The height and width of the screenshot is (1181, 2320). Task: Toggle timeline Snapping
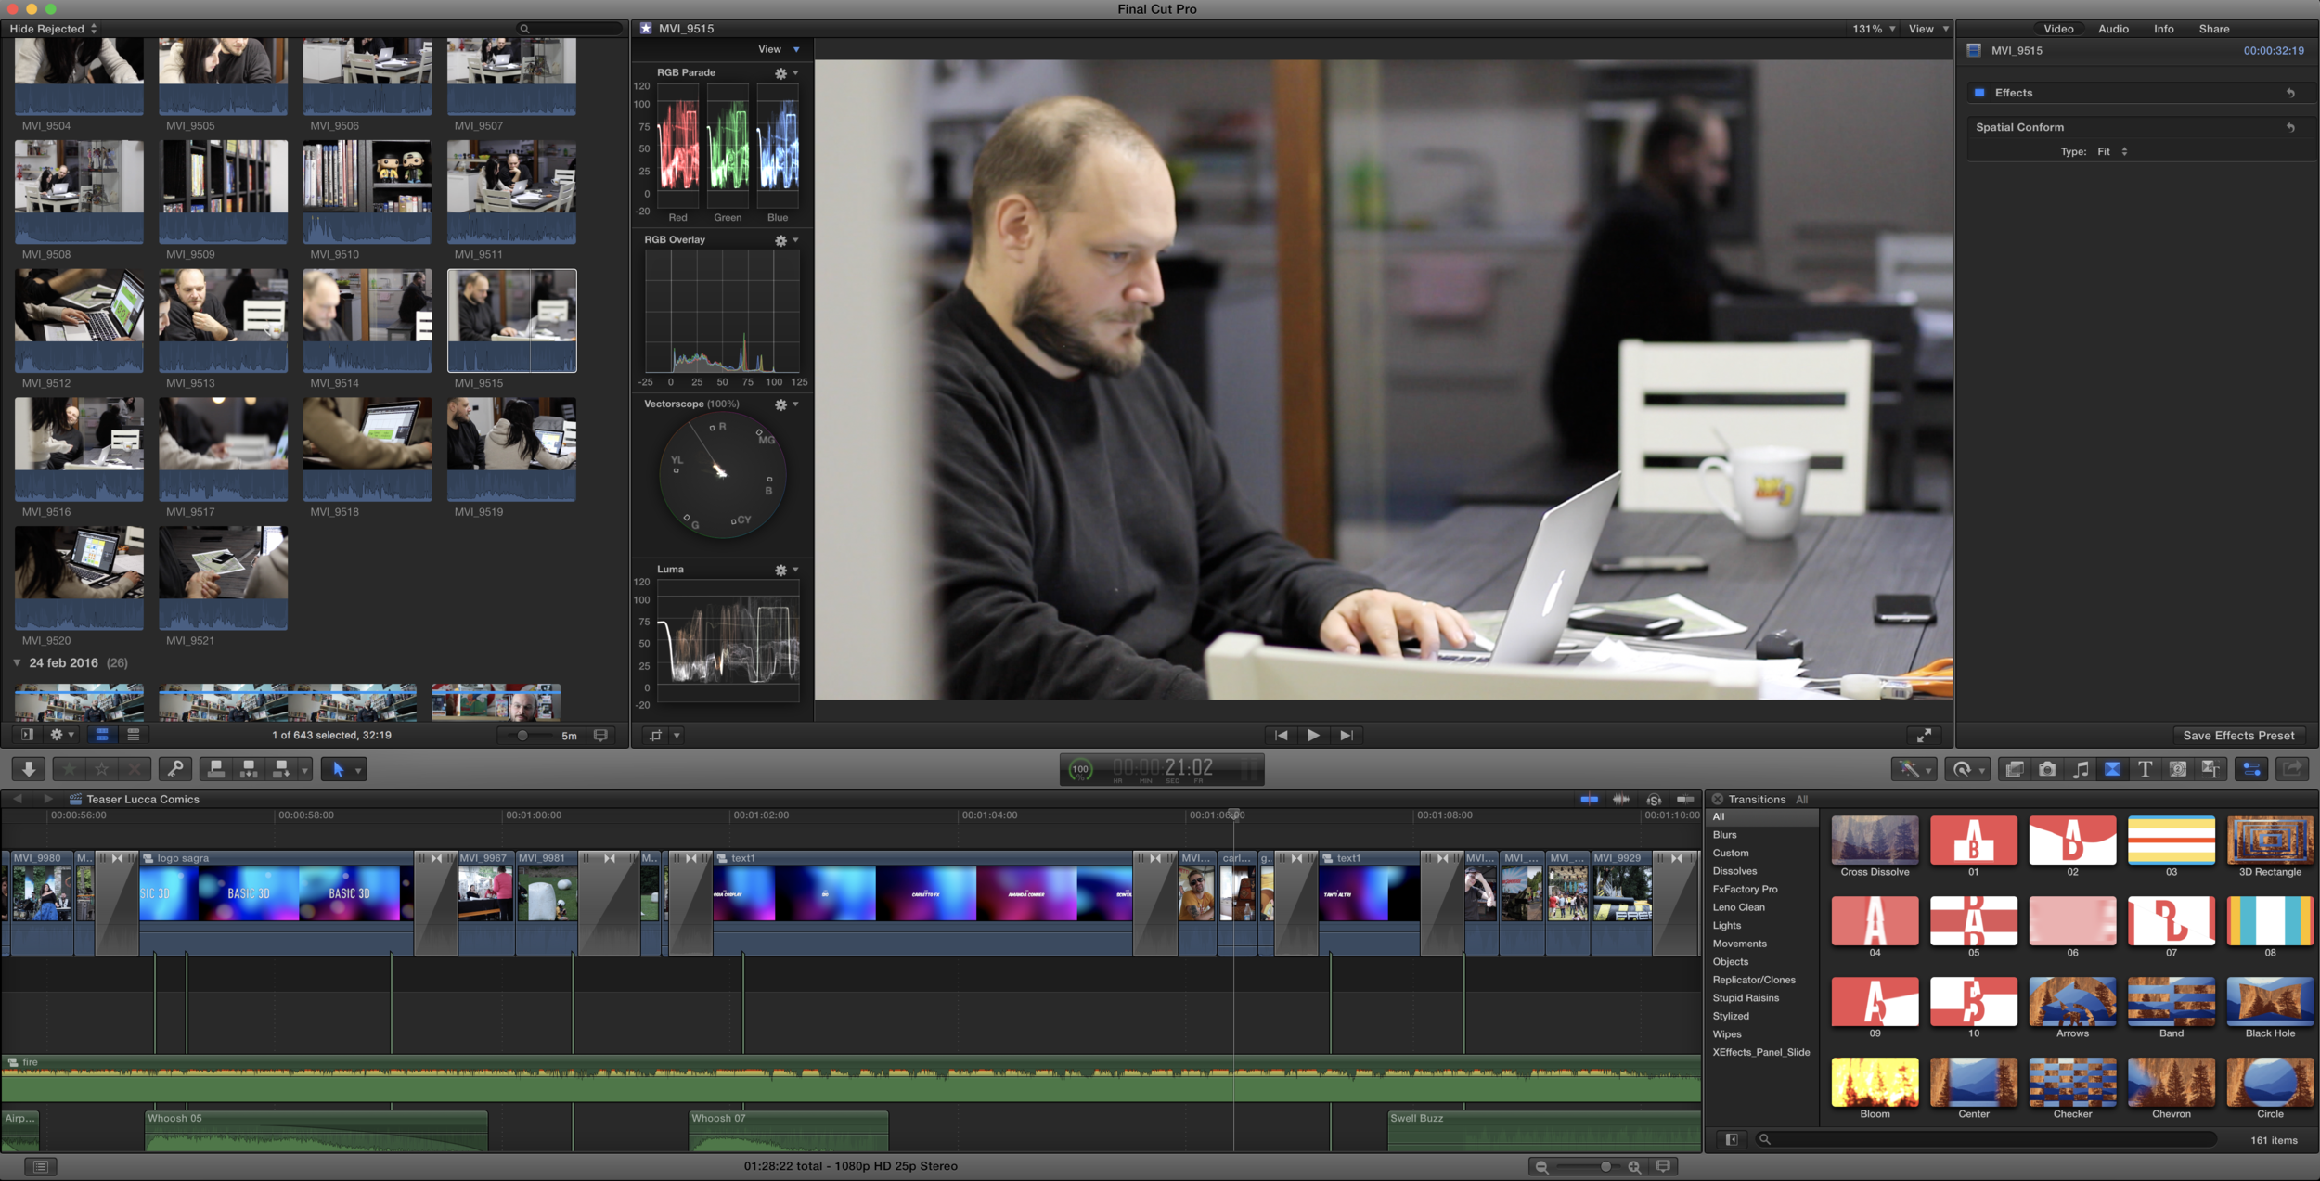click(x=1685, y=799)
